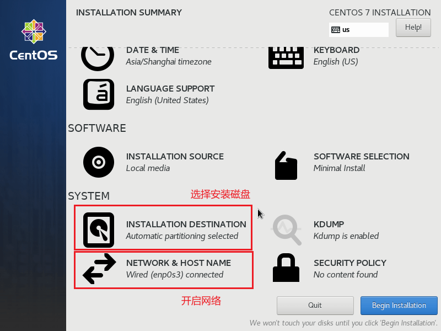Open the KDUMP configuration text
Viewport: 441px width, 331px height.
[x=329, y=225]
